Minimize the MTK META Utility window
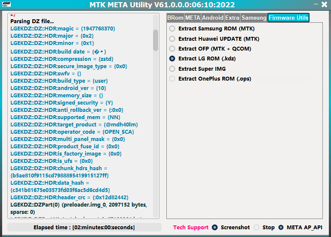The height and width of the screenshot is (237, 331). pyautogui.click(x=316, y=4)
